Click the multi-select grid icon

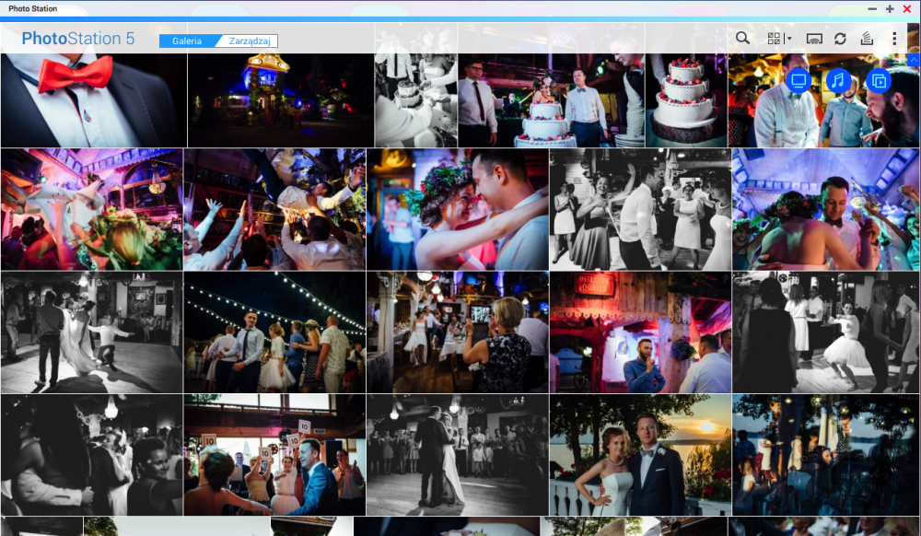(x=775, y=39)
